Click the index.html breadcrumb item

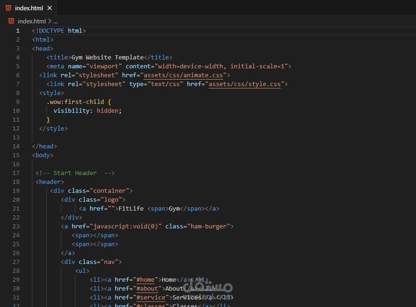click(x=31, y=21)
